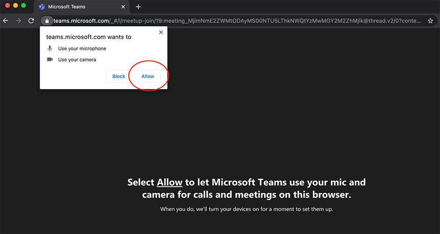The width and height of the screenshot is (440, 234).
Task: Click 'When you do, we'll turn' text
Action: point(247,209)
